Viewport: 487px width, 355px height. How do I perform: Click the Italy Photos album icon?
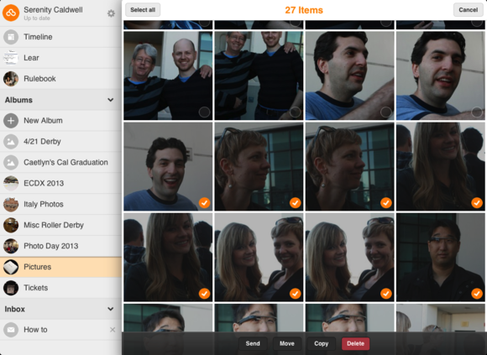pyautogui.click(x=11, y=204)
